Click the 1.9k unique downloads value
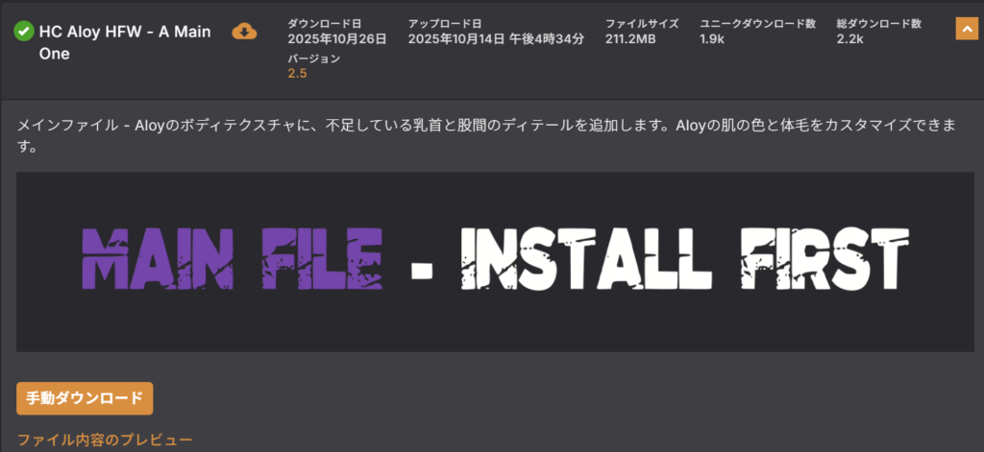Viewport: 984px width, 452px height. pyautogui.click(x=712, y=39)
